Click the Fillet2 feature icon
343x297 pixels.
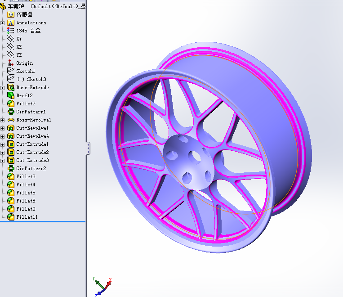click(11, 103)
